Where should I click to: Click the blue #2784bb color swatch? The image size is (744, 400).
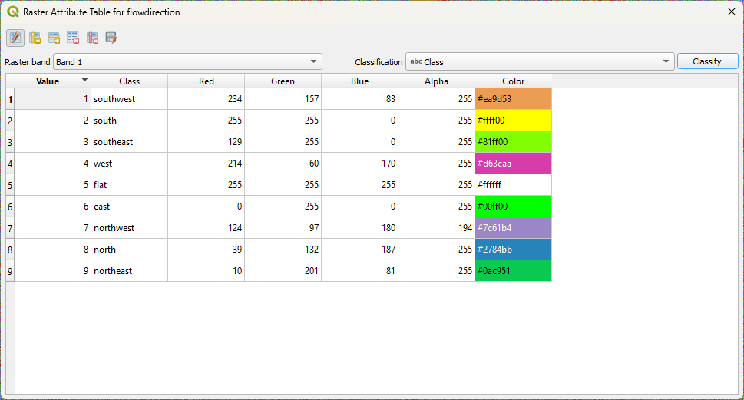coord(513,250)
